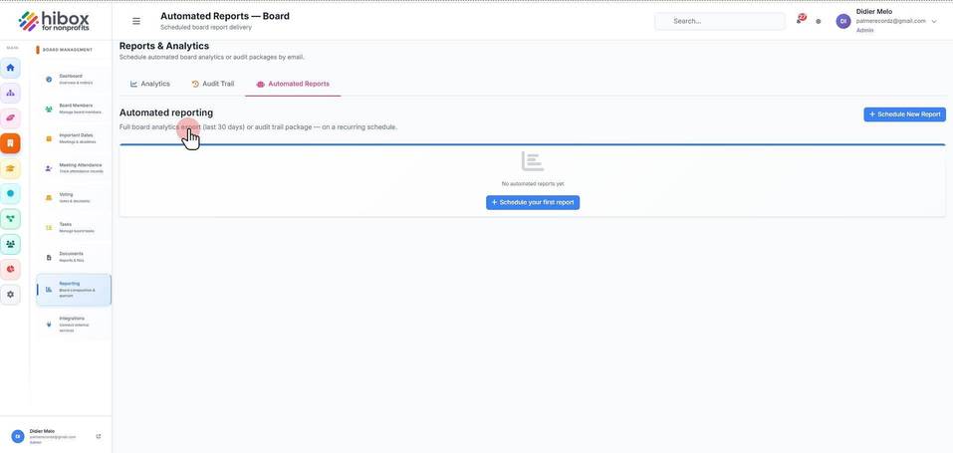
Task: Focus the Search field in the header
Action: [720, 21]
